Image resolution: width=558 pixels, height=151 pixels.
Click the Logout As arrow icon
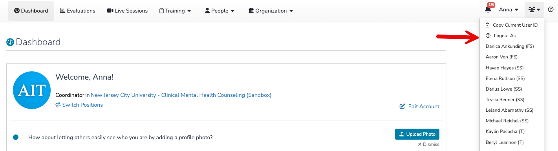(488, 36)
